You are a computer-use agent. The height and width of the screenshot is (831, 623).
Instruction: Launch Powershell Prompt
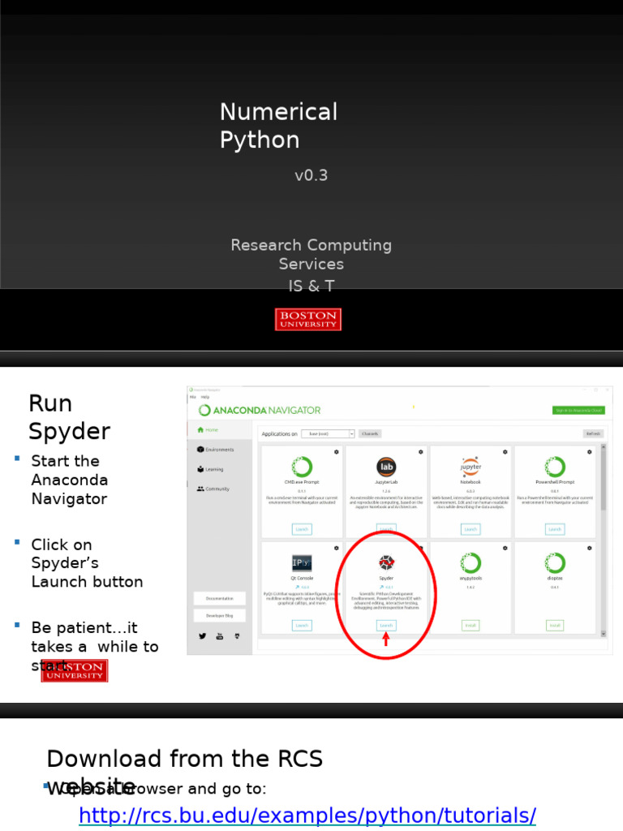(x=555, y=529)
